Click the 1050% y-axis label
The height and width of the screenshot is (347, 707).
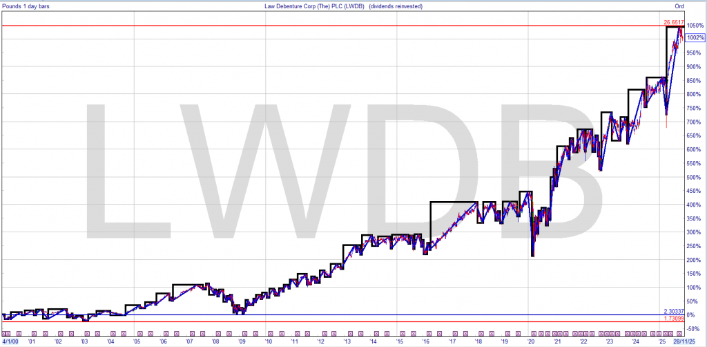pos(695,25)
